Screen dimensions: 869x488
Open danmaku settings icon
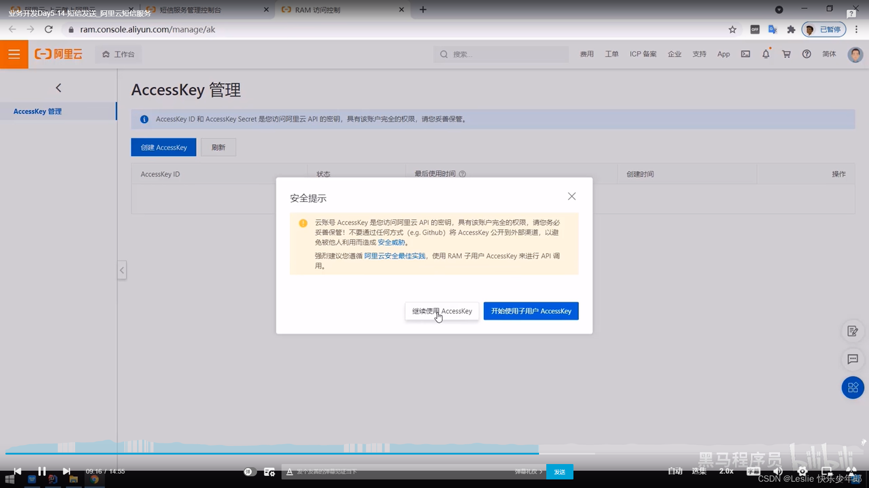[x=269, y=472]
